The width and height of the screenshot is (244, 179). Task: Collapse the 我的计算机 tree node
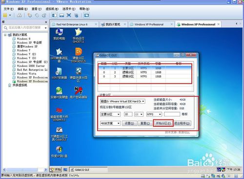pos(5,35)
